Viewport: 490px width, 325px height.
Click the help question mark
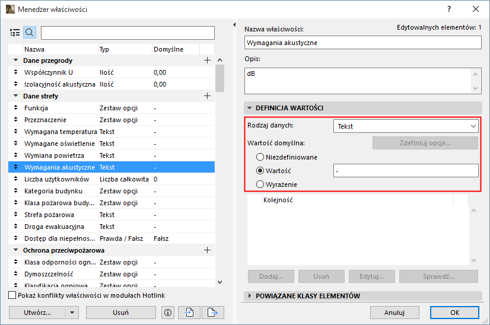449,9
